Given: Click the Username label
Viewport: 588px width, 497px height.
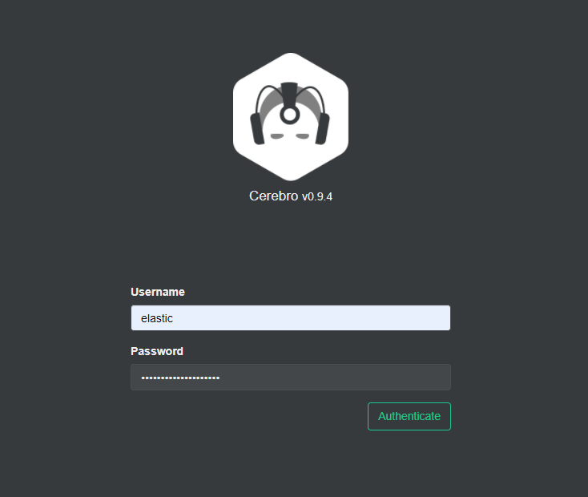Looking at the screenshot, I should point(158,292).
